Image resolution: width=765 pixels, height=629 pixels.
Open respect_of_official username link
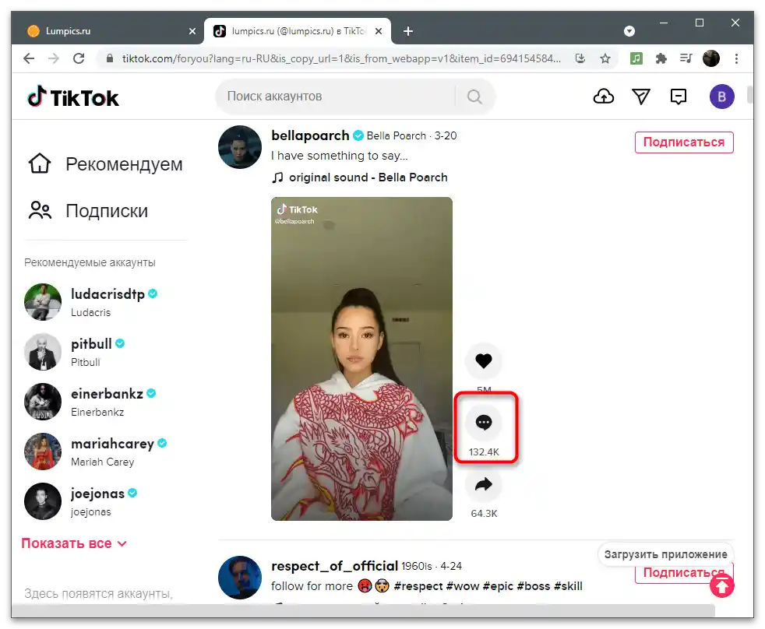[335, 566]
